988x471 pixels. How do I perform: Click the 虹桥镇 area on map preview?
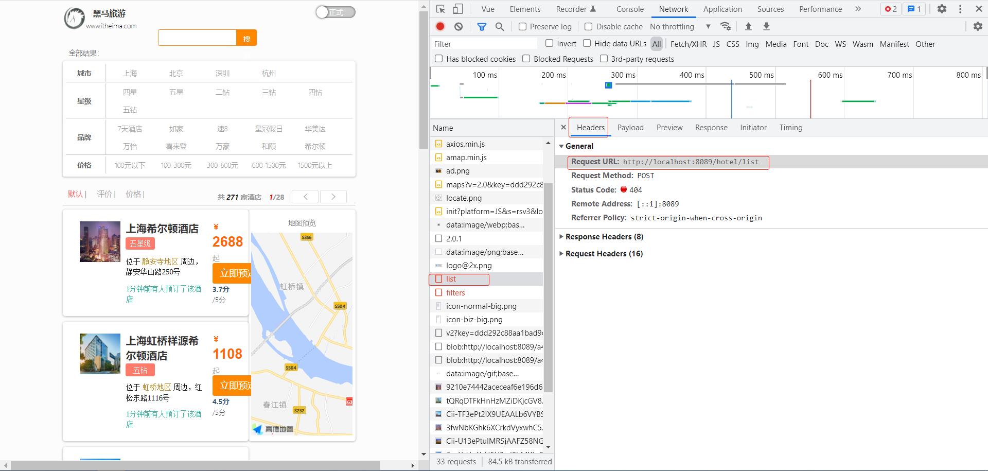click(x=292, y=287)
